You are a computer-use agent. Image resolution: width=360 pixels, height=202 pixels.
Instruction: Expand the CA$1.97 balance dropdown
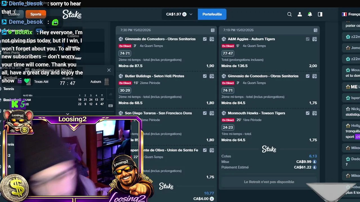179,14
